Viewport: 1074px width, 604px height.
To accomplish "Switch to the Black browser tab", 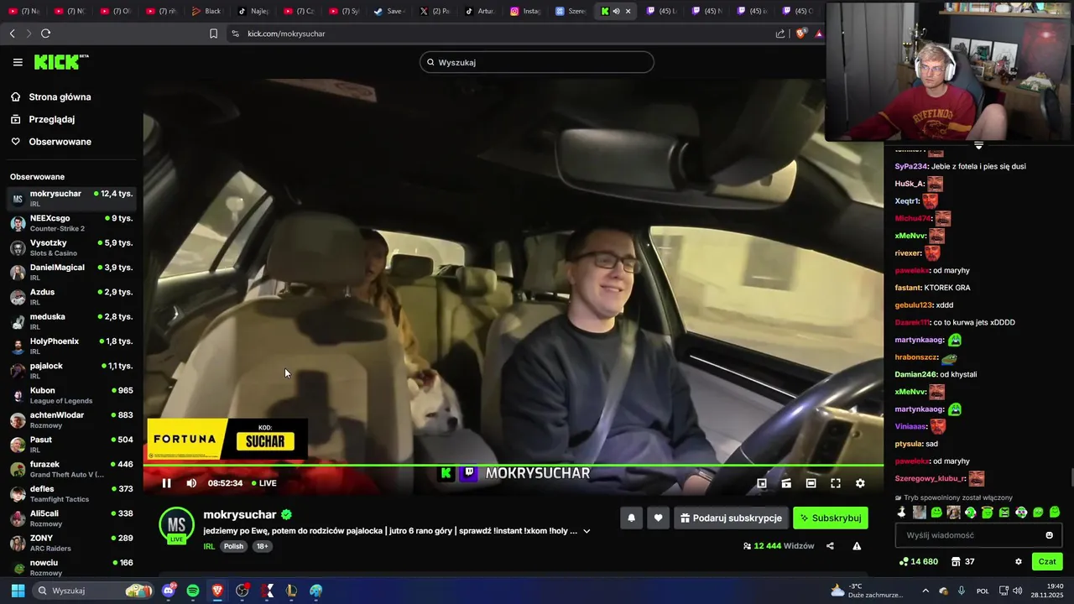I will point(206,11).
